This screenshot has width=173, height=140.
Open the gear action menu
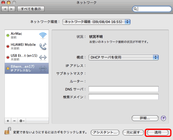[x=22, y=121]
